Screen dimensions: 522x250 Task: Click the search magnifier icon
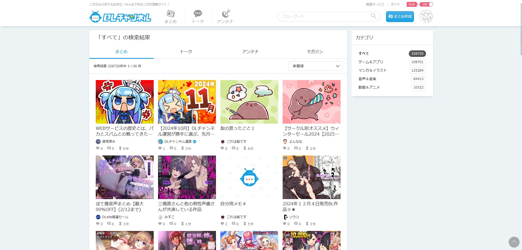374,16
